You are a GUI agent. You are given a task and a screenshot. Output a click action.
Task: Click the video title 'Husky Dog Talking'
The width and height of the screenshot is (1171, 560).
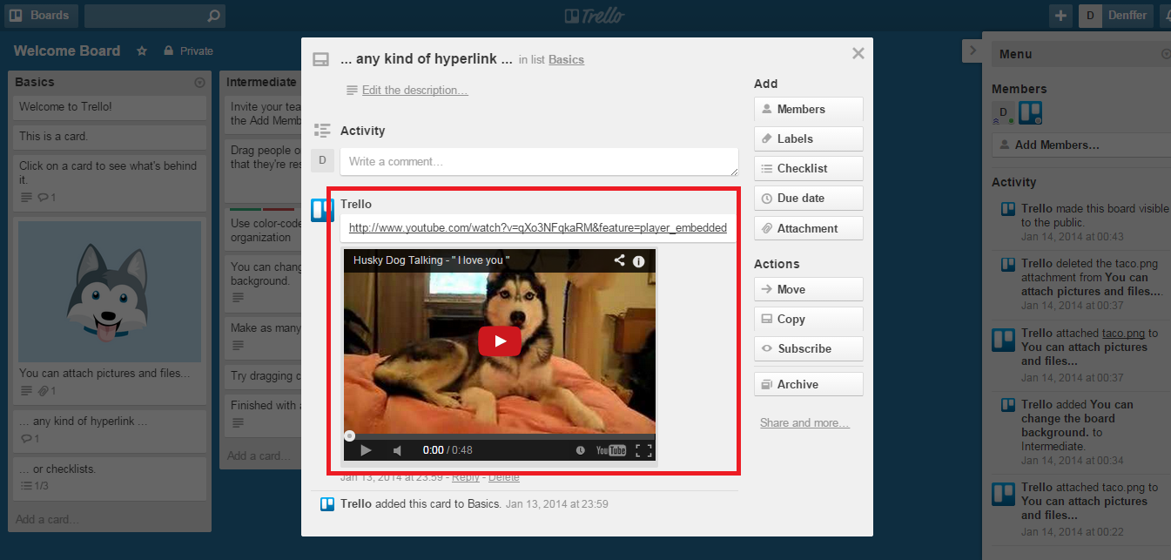431,260
